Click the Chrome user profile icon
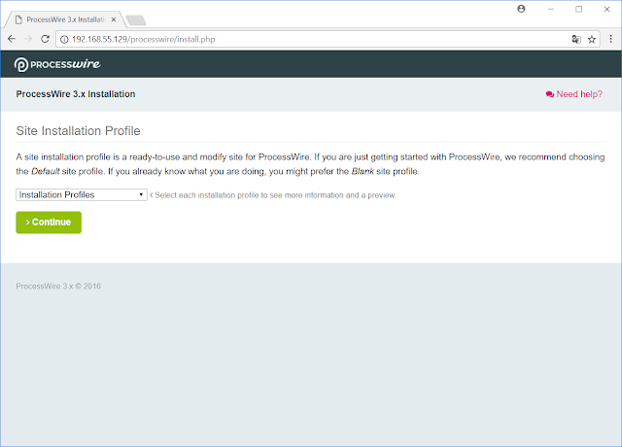 click(521, 9)
